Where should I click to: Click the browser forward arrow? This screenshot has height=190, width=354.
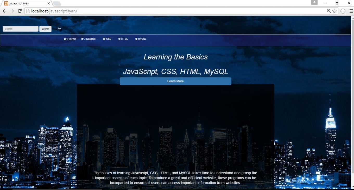(12, 11)
